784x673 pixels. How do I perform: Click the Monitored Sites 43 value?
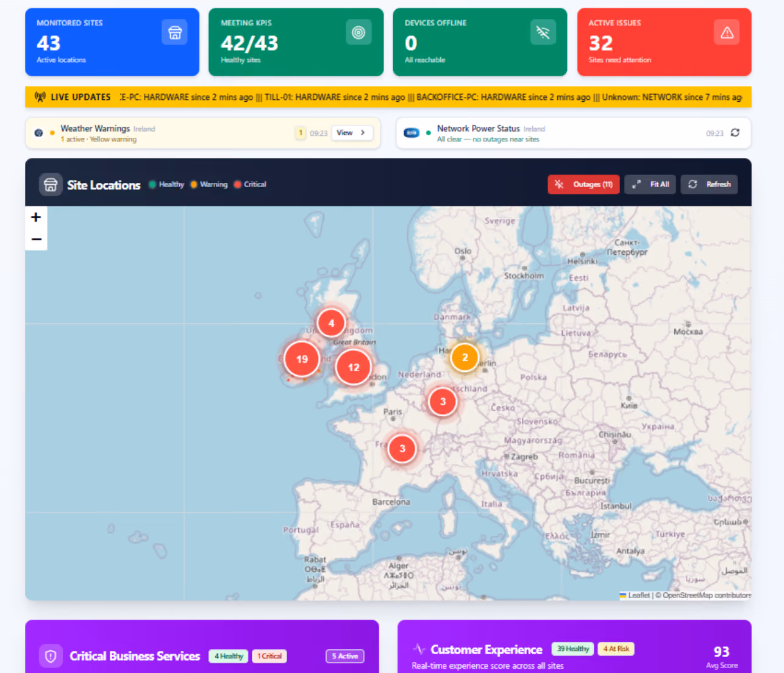click(49, 43)
